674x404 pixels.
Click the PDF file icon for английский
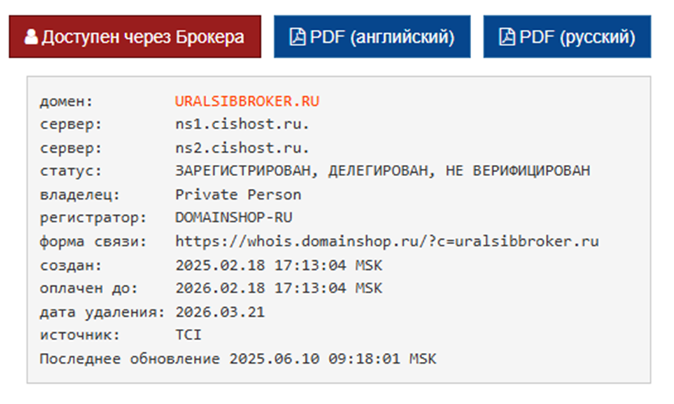(297, 37)
